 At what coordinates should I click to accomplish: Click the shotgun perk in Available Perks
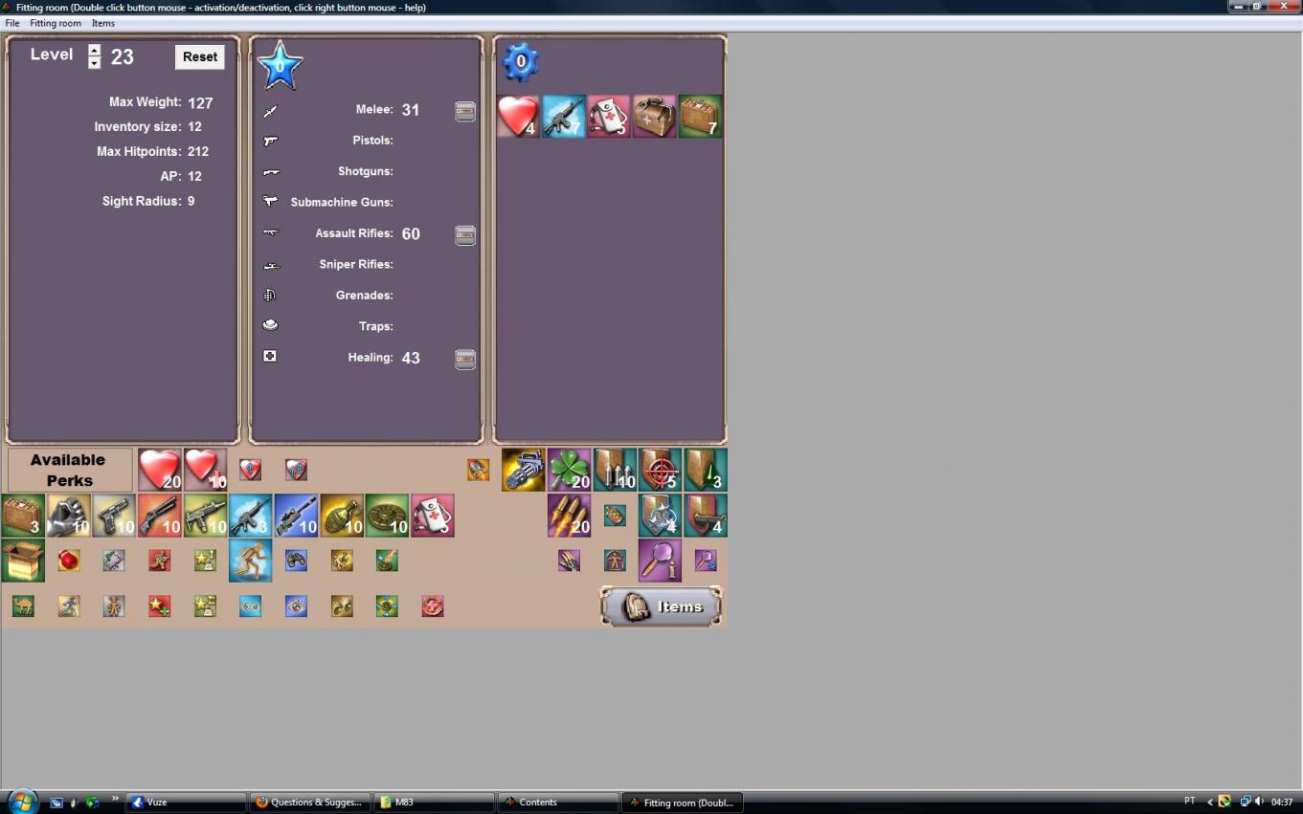tap(159, 516)
